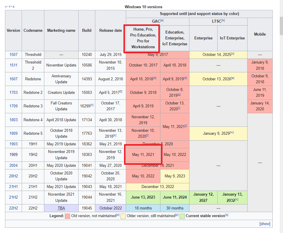Click the 'October 2022' release date cell
Image resolution: width=283 pixels, height=233 pixels.
coord(111,208)
